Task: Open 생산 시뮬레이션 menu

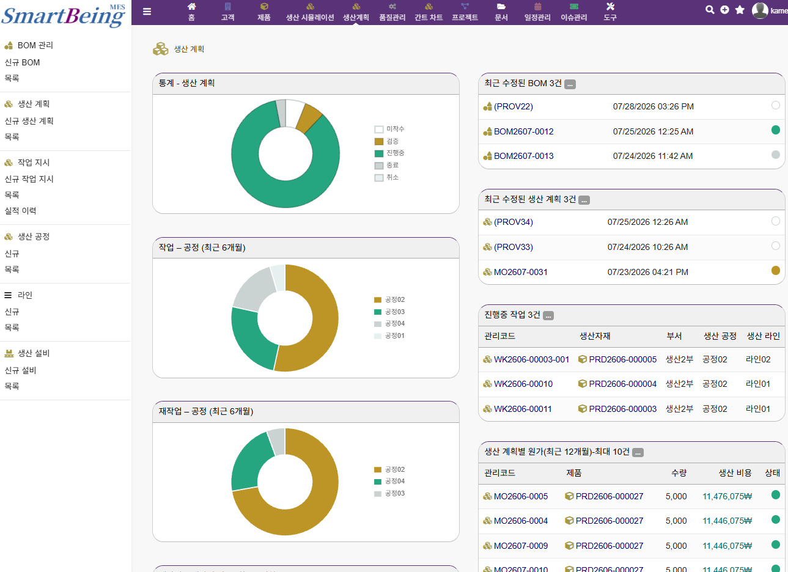Action: (310, 12)
